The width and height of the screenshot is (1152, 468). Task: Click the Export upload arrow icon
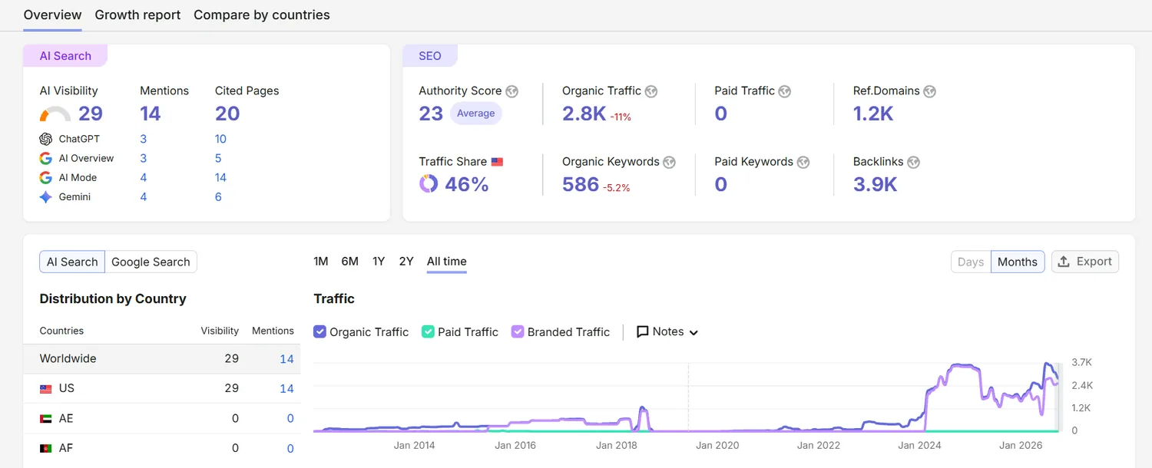click(1064, 262)
